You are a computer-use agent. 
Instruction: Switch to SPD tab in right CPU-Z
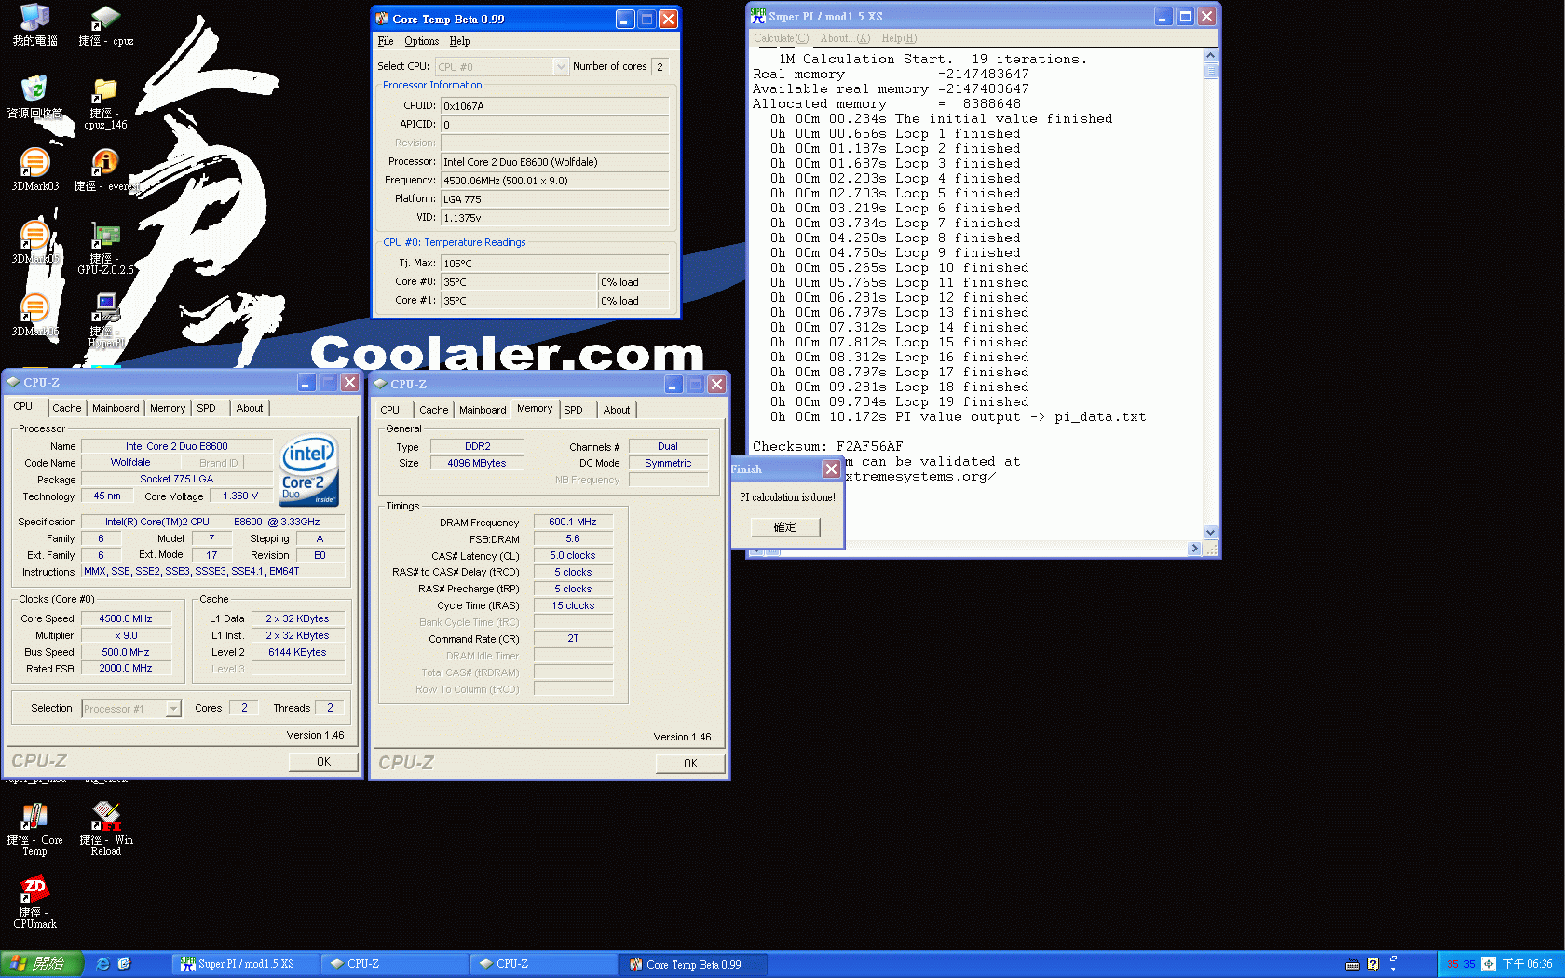[x=573, y=410]
